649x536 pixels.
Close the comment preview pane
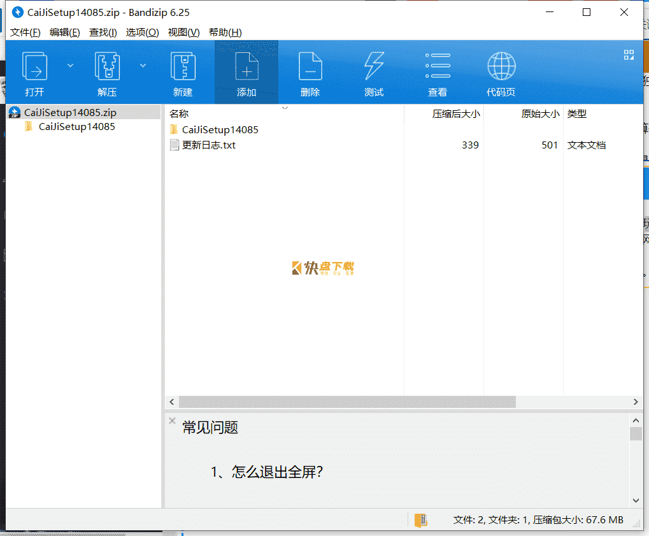click(172, 421)
